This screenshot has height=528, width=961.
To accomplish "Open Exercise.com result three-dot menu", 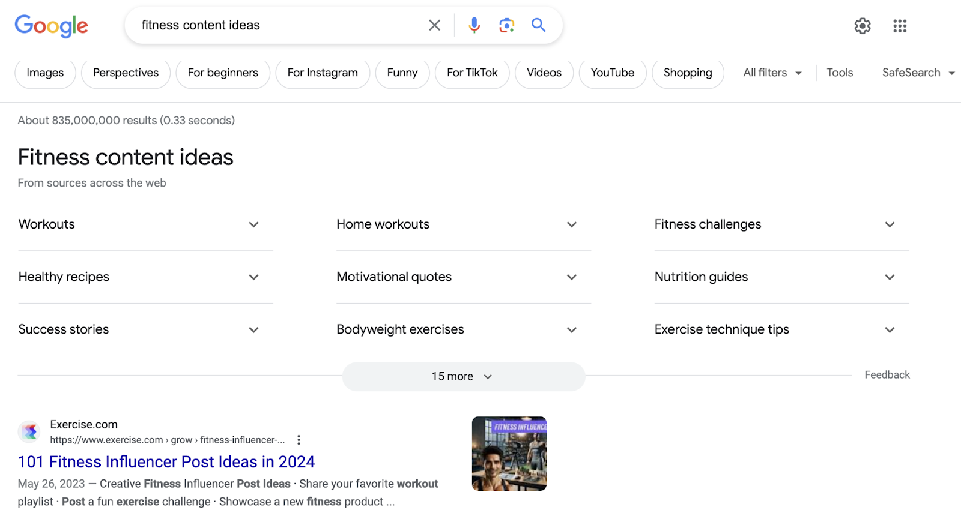I will 299,440.
